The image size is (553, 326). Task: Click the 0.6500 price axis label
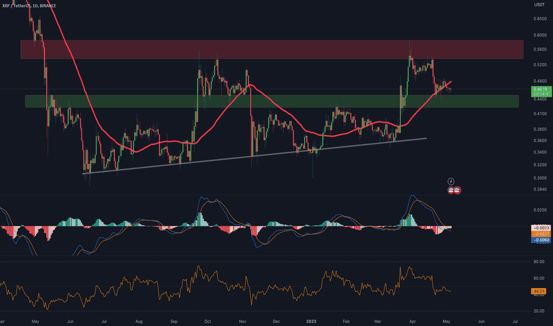point(540,19)
